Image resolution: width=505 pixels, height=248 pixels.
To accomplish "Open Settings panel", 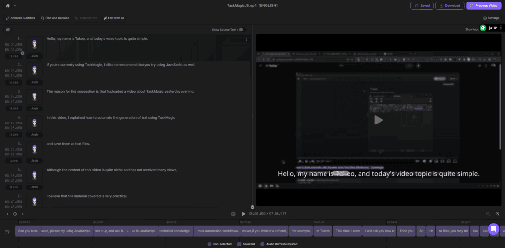I will pos(491,18).
